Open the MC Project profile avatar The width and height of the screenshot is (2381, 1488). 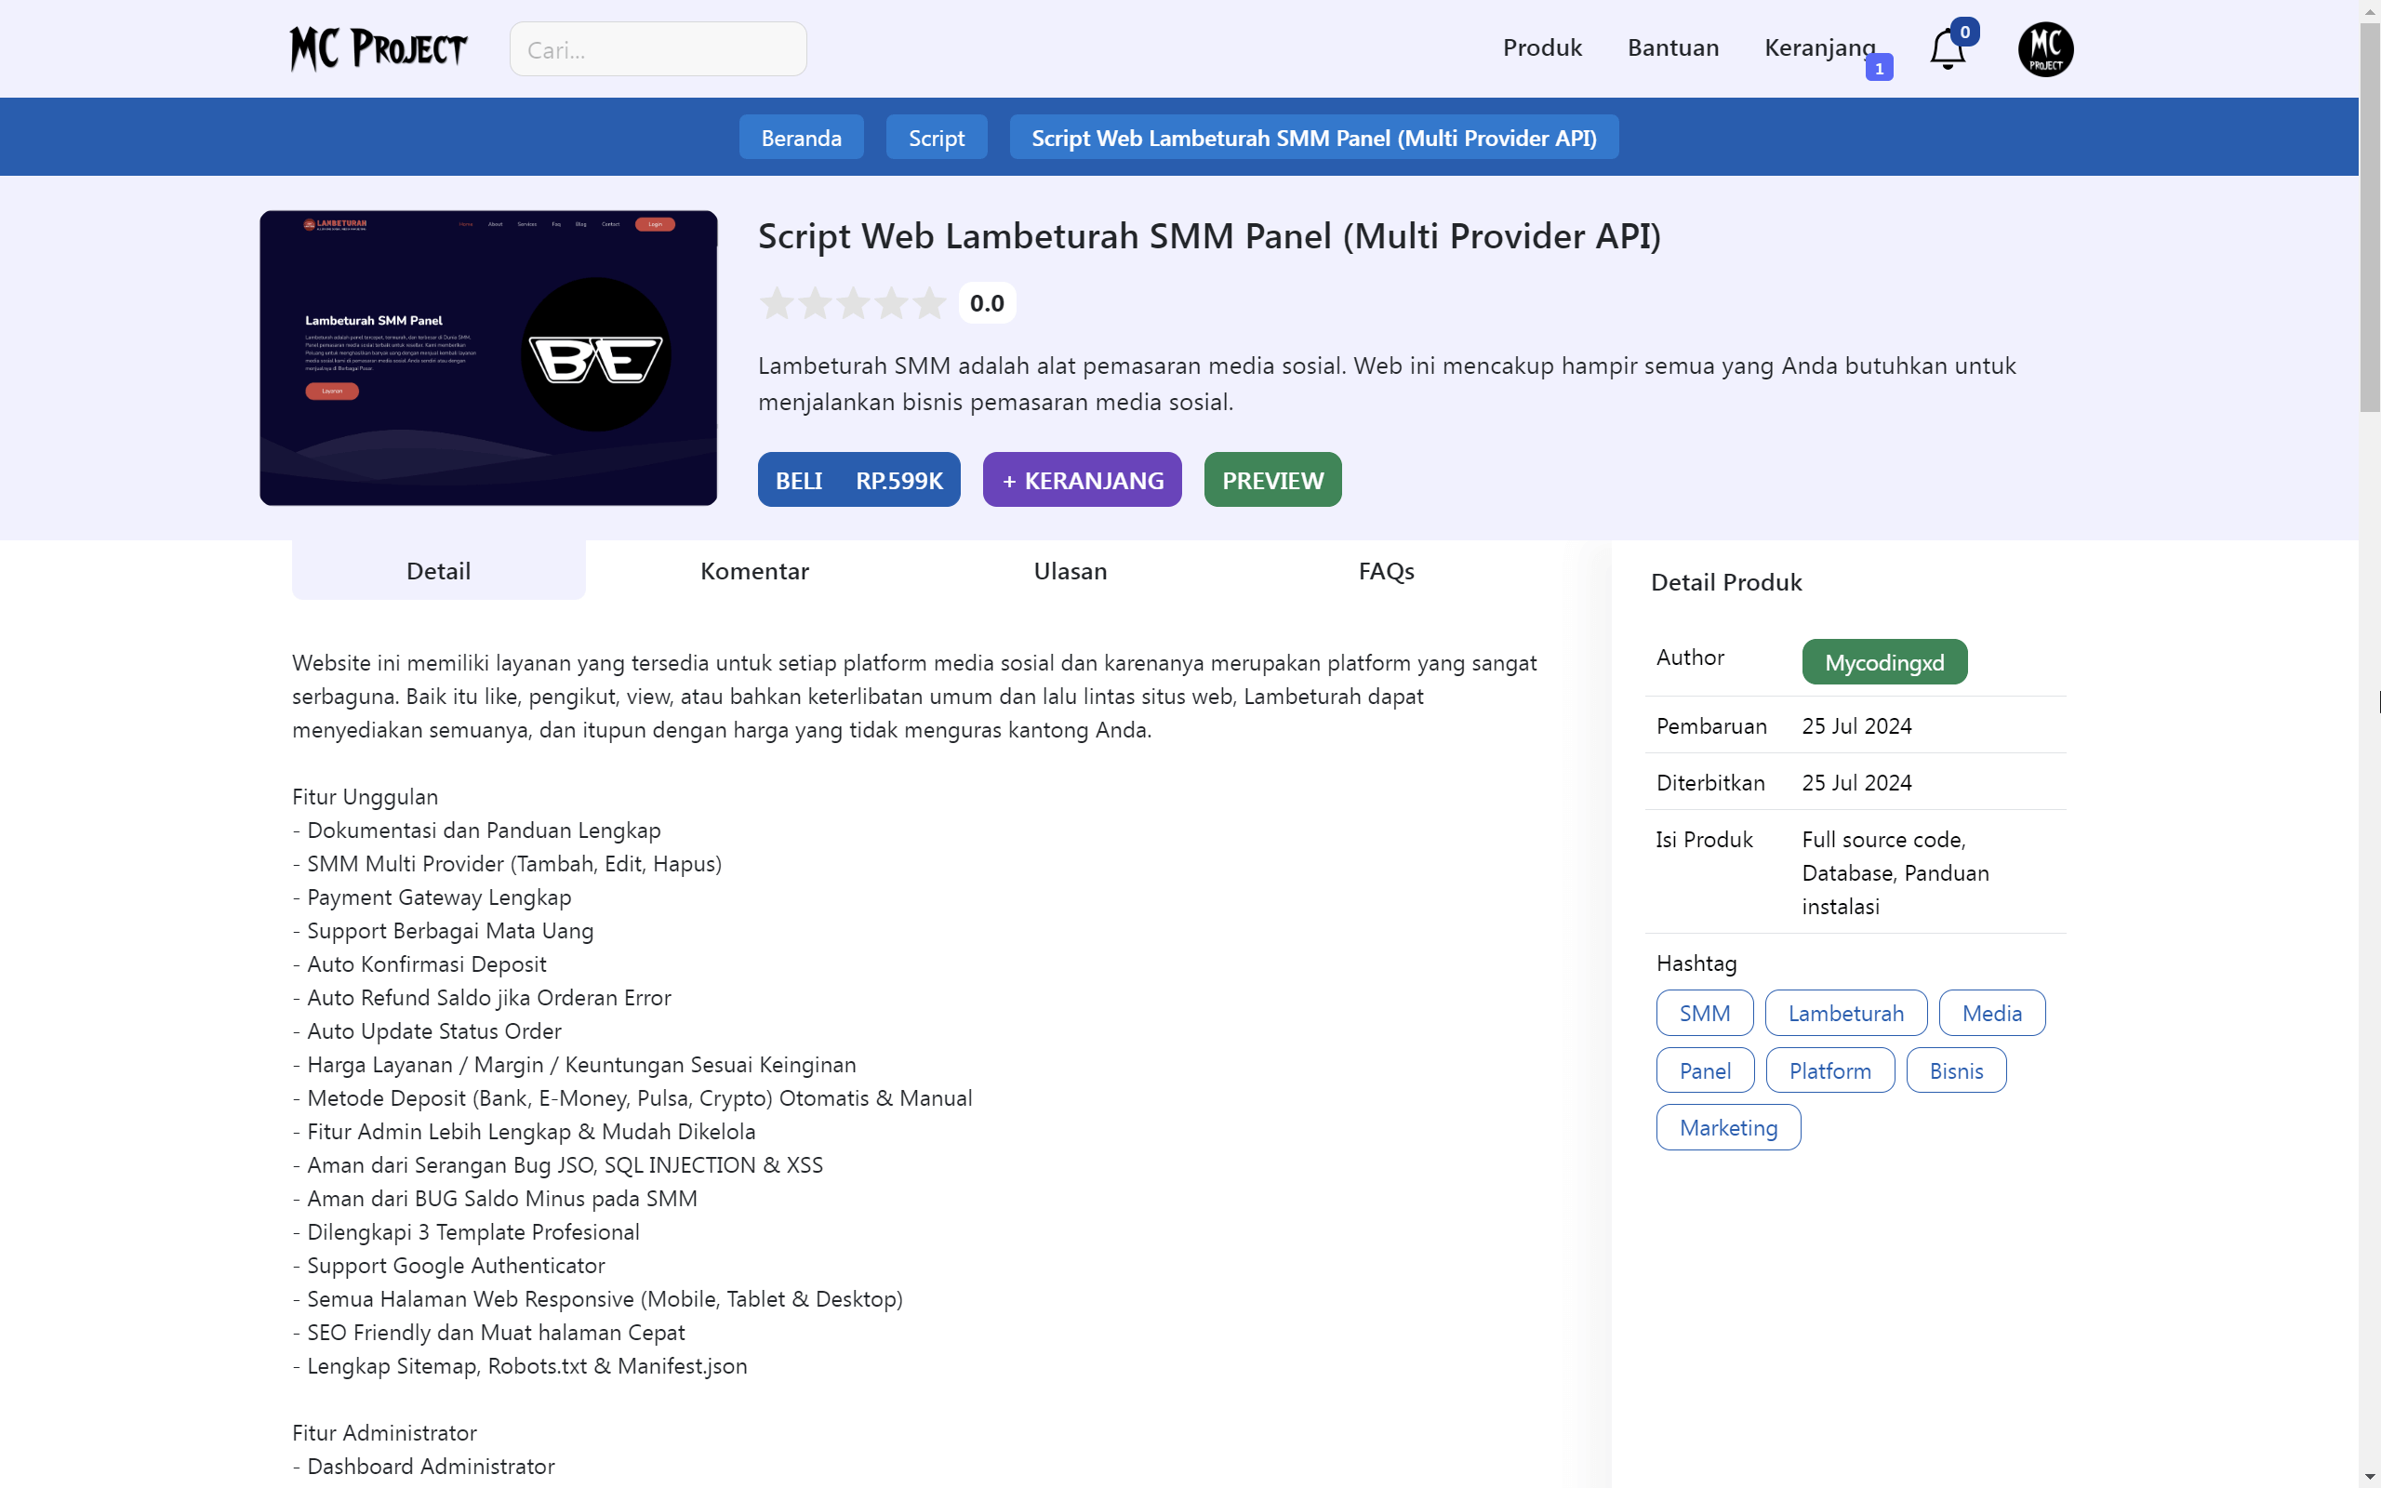(x=2044, y=49)
